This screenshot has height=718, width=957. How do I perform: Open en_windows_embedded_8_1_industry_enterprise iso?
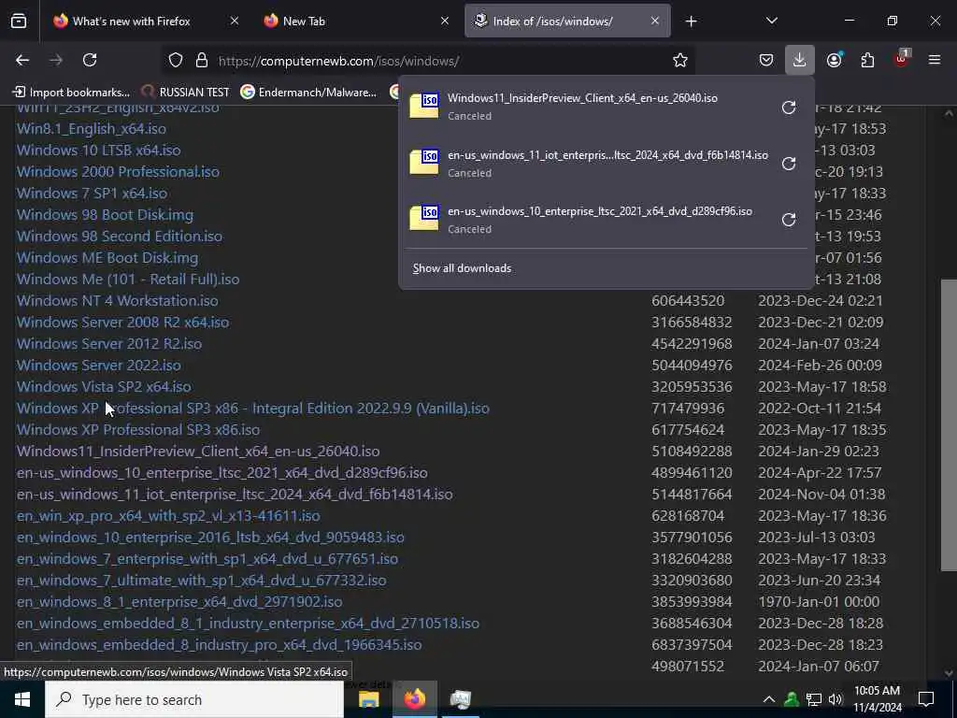248,624
